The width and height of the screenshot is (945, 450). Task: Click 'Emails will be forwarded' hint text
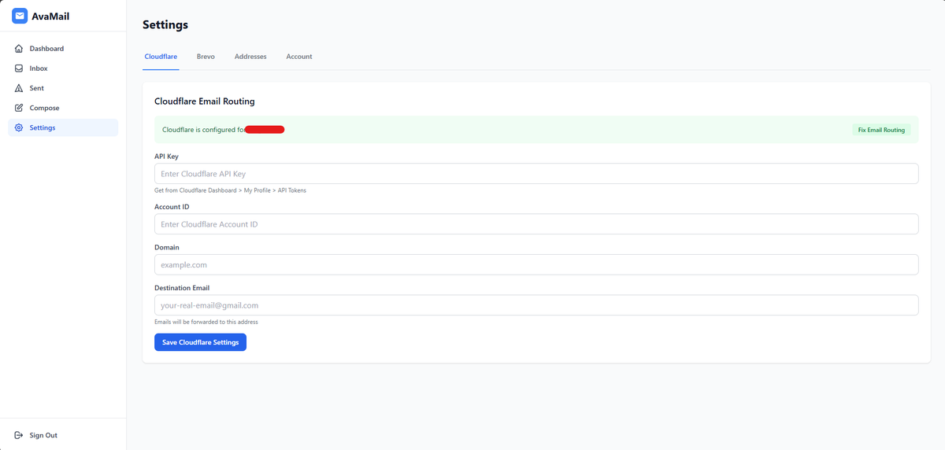coord(206,322)
